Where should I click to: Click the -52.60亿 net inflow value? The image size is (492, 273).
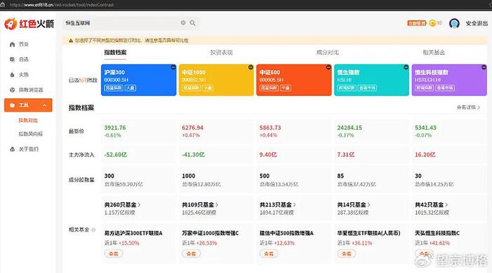[x=115, y=155]
